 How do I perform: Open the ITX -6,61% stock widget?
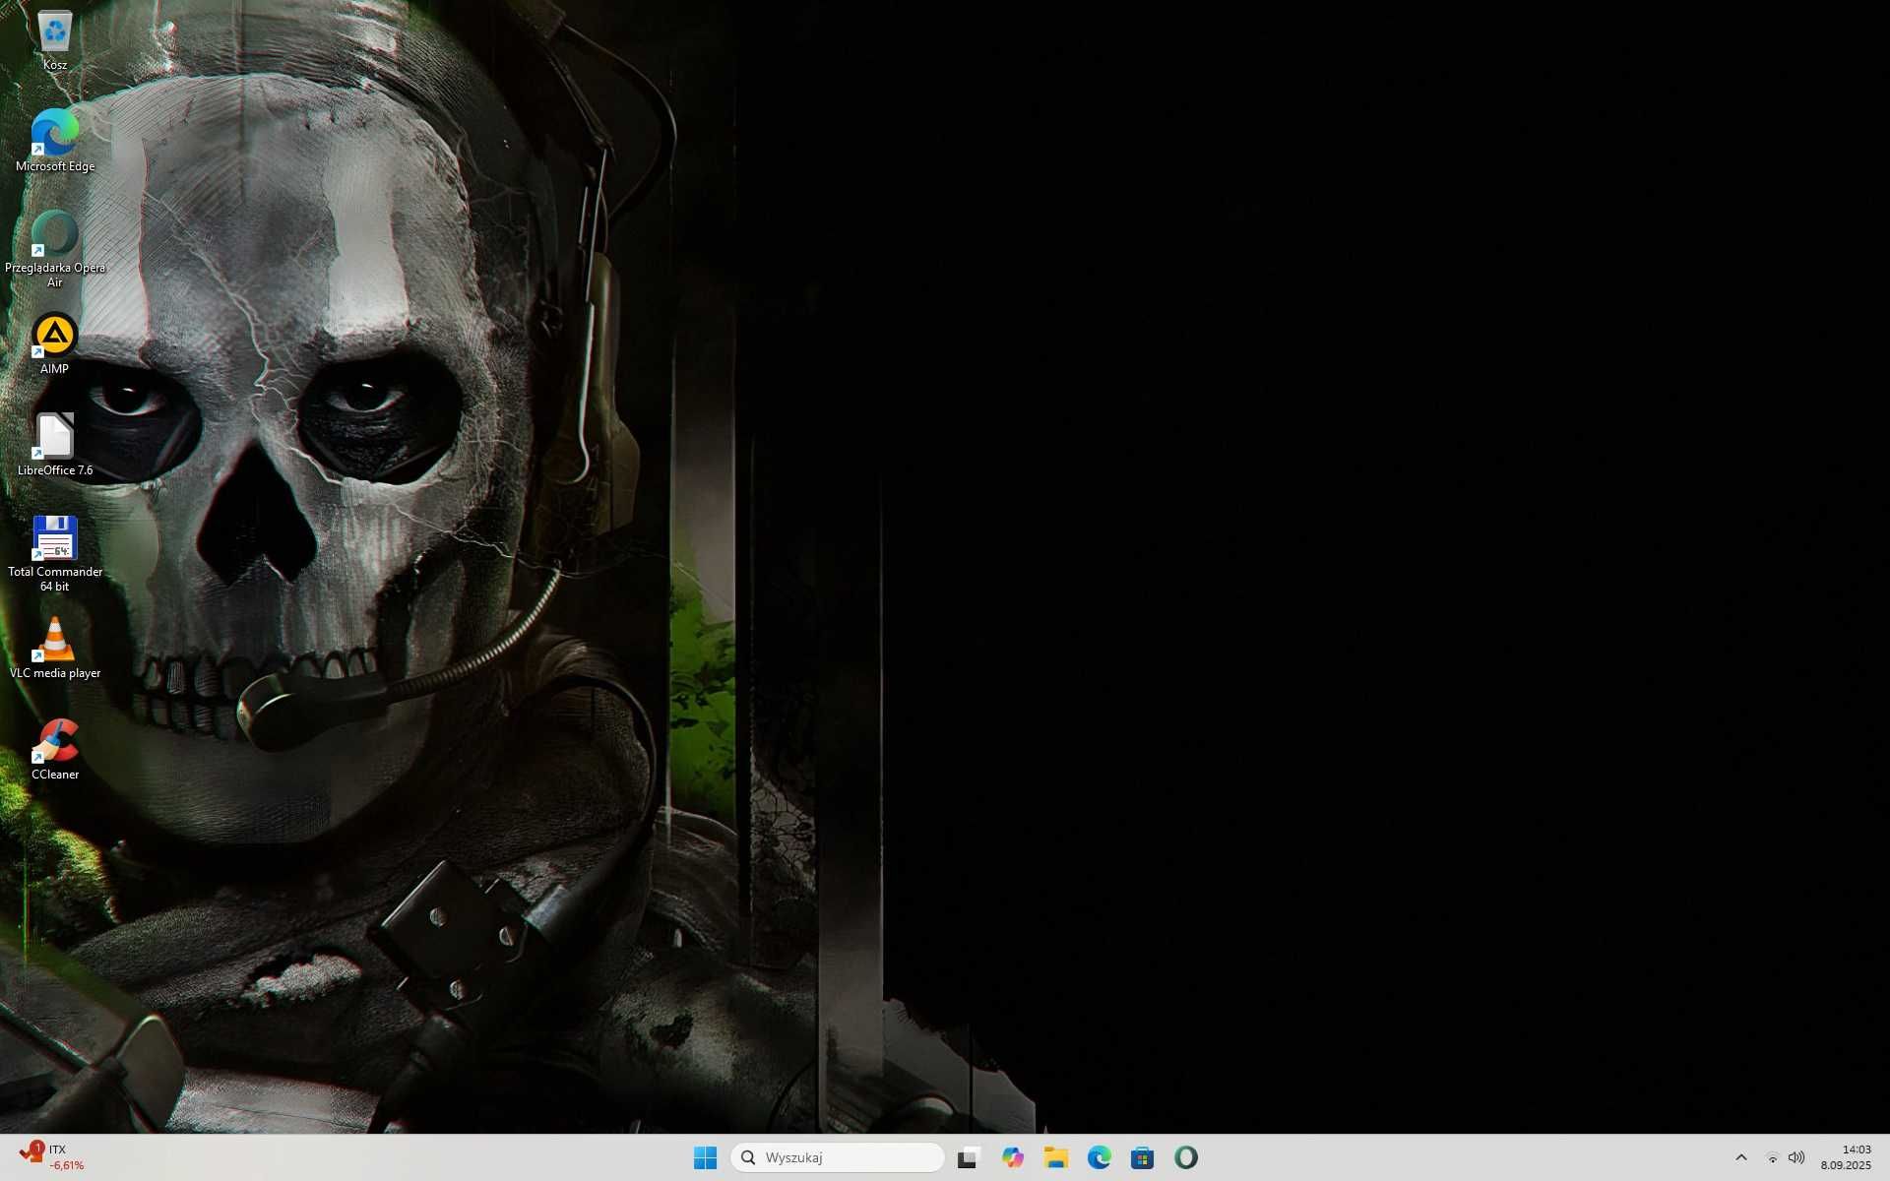pyautogui.click(x=53, y=1157)
